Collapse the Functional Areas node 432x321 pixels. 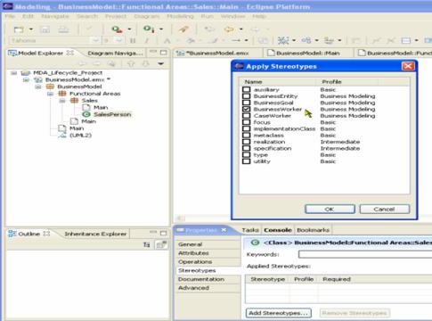pos(50,94)
